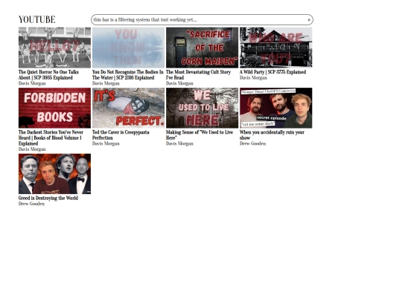The width and height of the screenshot is (402, 301).
Task: Click Davis Morgan under Devastating Cult Story
Action: coord(179,83)
